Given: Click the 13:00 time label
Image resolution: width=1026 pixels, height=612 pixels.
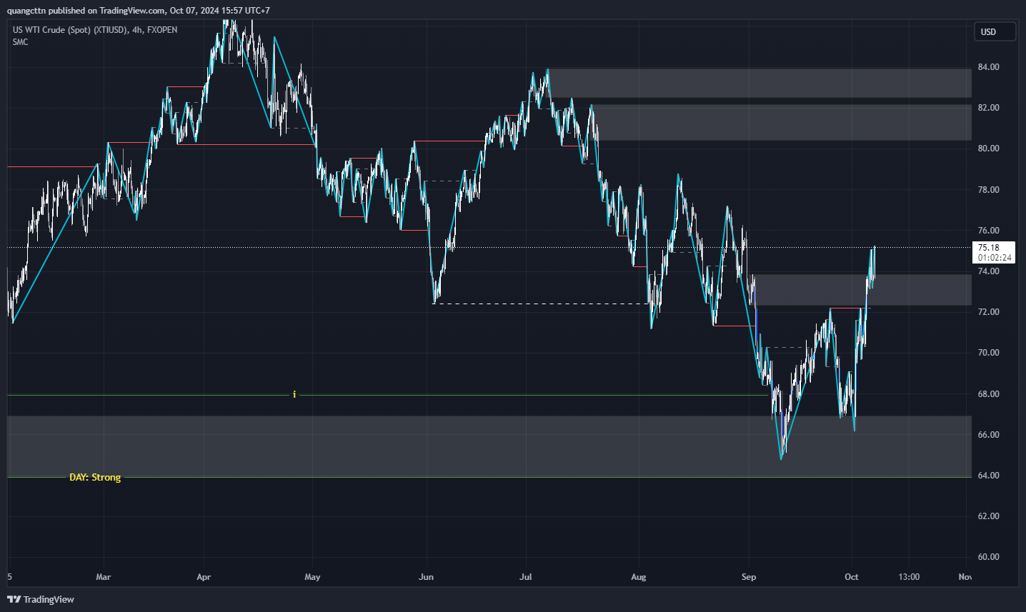Looking at the screenshot, I should pos(909,577).
